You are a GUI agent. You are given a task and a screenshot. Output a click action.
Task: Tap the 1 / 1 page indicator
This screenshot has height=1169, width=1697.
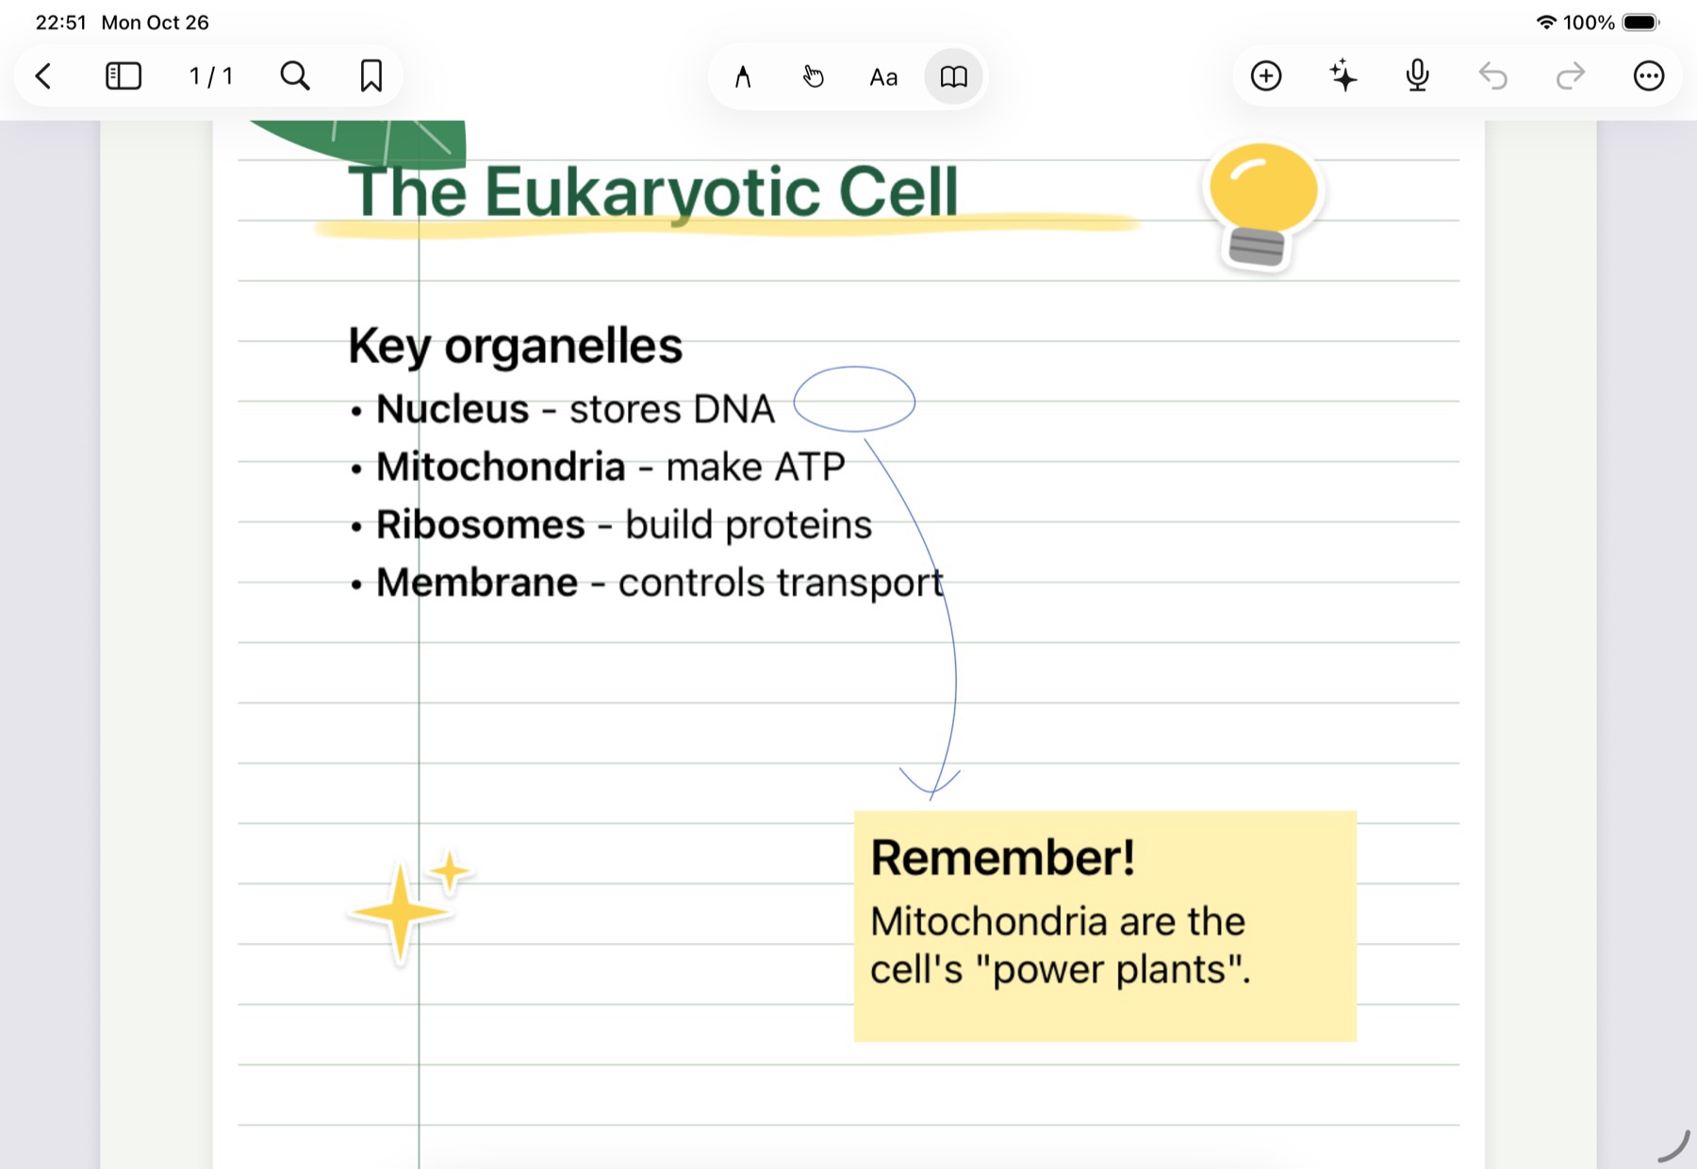tap(211, 75)
